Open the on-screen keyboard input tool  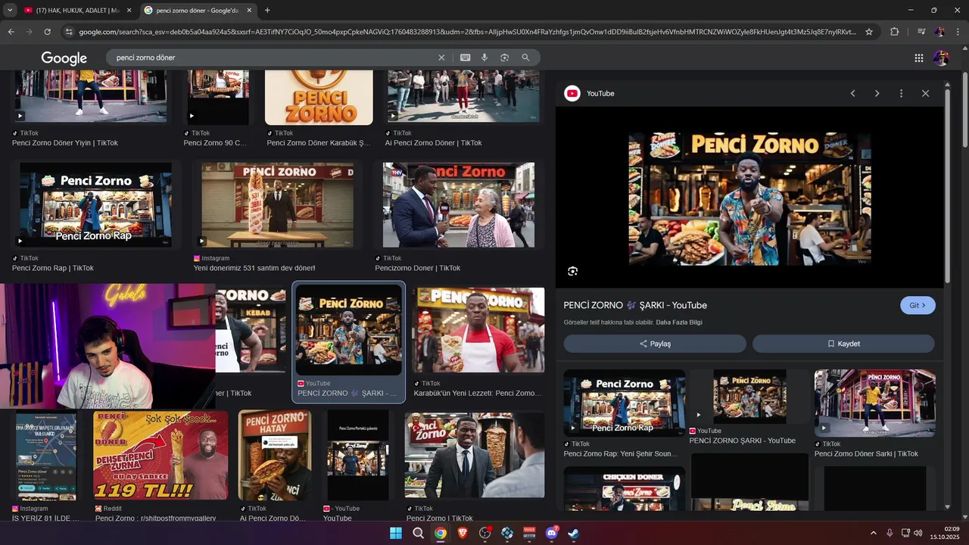tap(465, 58)
